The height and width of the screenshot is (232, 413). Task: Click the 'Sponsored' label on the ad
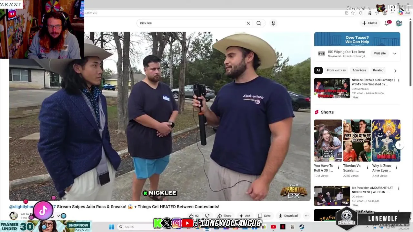tap(334, 56)
